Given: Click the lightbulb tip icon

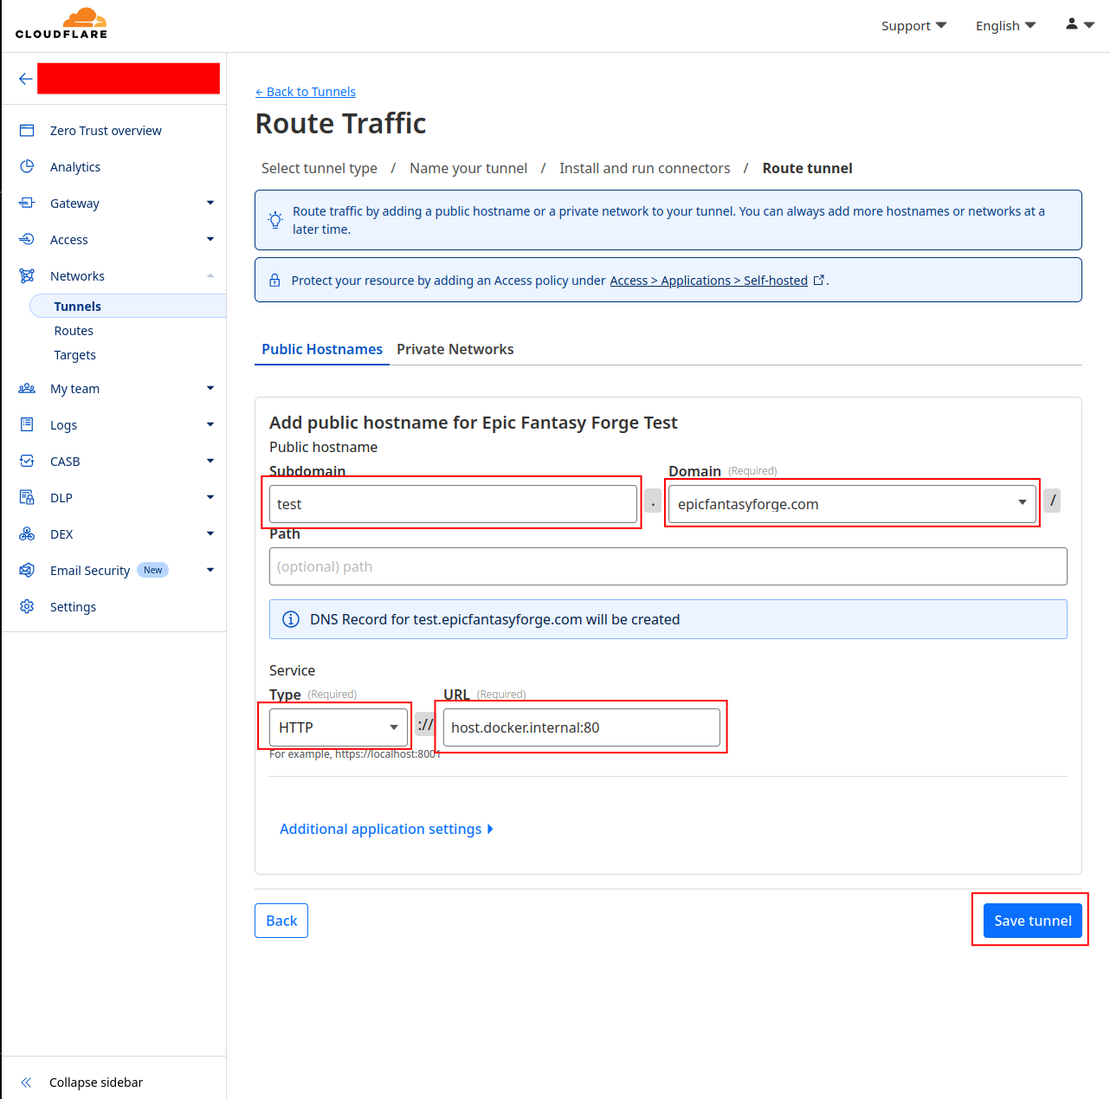Looking at the screenshot, I should pos(275,220).
